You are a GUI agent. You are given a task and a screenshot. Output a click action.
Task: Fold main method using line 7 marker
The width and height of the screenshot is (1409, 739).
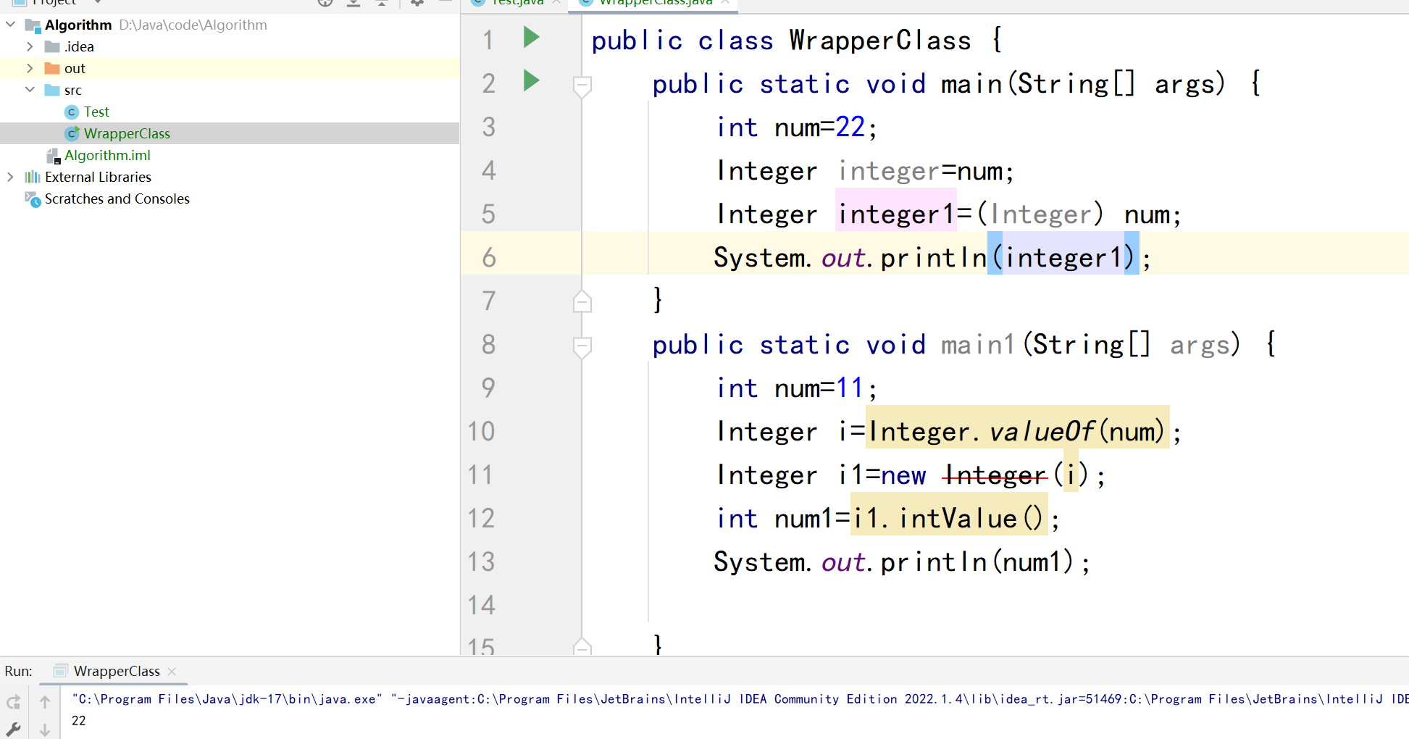click(582, 301)
